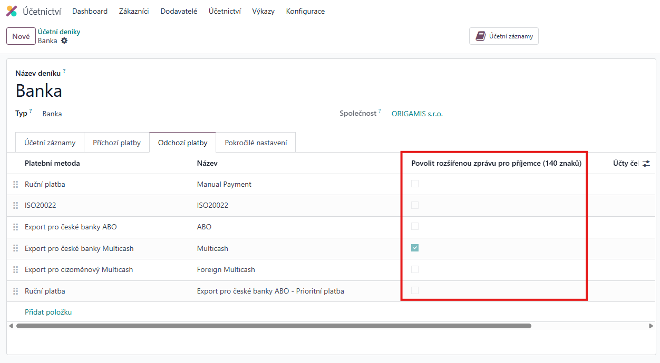Click the optional columns adjust icon
The image size is (660, 363).
646,164
